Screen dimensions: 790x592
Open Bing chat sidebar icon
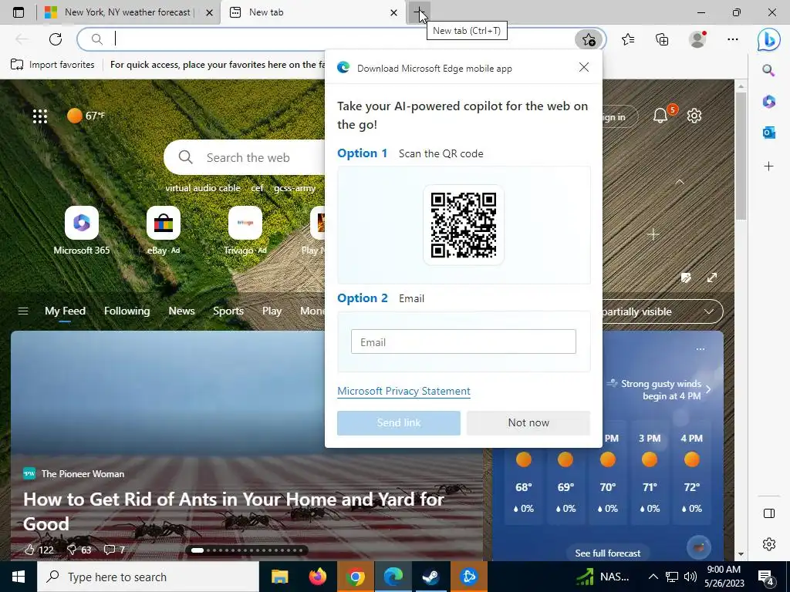[x=768, y=40]
